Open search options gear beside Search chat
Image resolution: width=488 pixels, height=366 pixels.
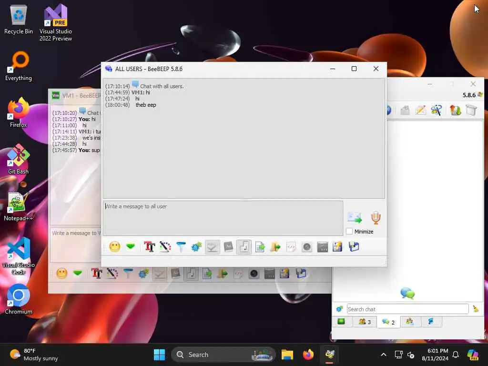(x=339, y=309)
